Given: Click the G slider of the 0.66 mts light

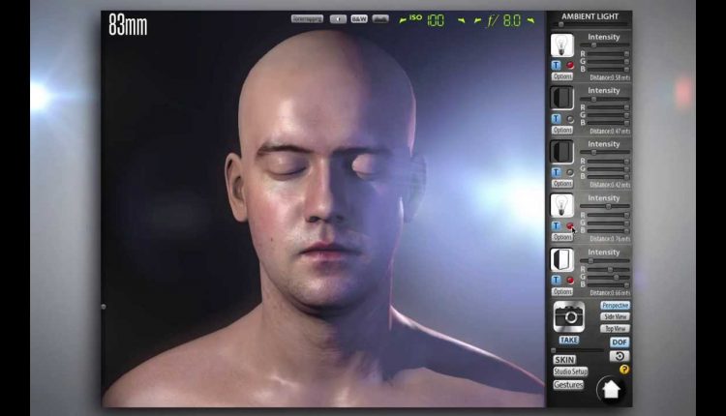Looking at the screenshot, I should (x=608, y=278).
